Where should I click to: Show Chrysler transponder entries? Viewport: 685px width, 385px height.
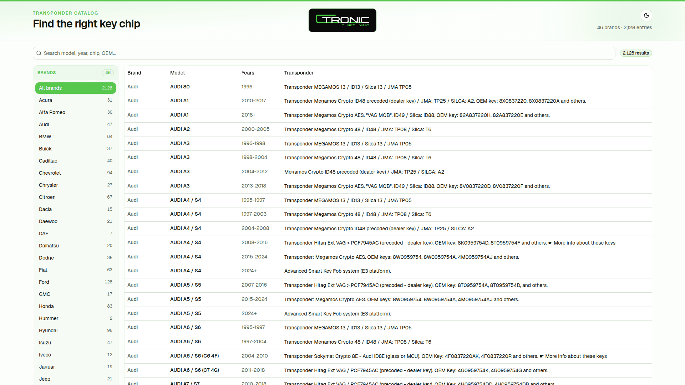[x=76, y=185]
